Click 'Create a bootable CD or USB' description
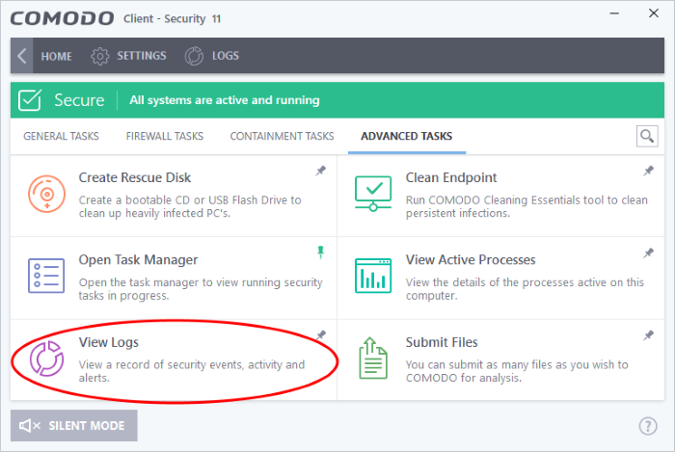675x452 pixels. tap(190, 206)
